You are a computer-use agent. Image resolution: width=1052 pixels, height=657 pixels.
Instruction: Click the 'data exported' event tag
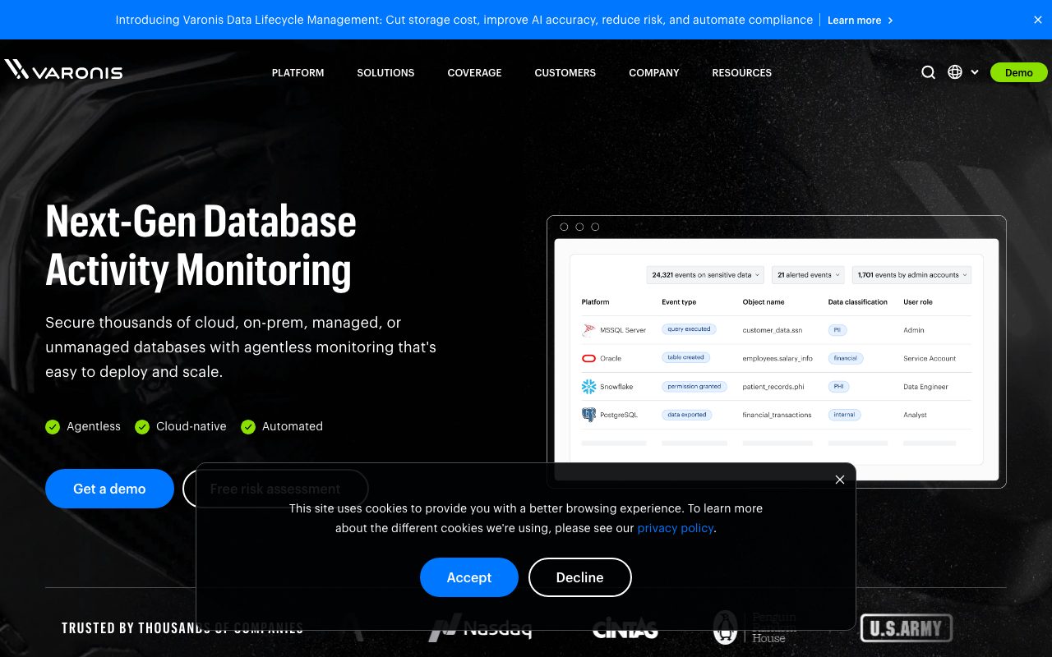(x=687, y=415)
